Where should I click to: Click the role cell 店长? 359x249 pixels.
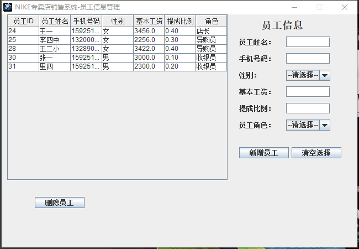click(x=212, y=31)
